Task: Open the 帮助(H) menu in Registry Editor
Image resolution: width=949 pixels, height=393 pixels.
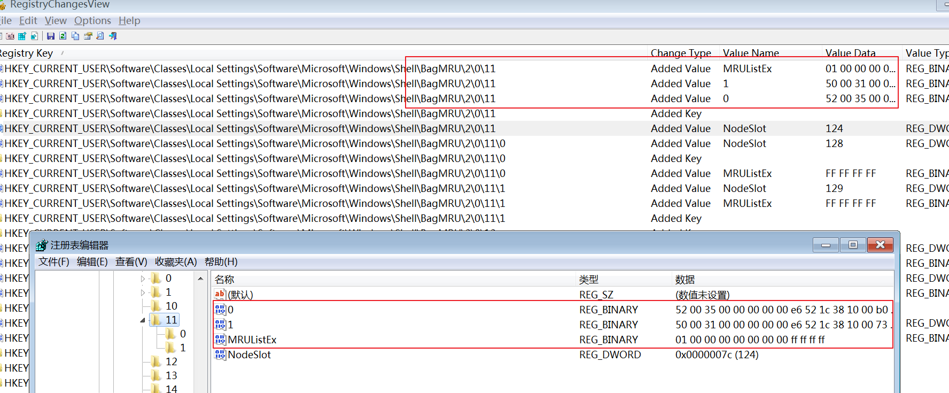Action: point(221,261)
